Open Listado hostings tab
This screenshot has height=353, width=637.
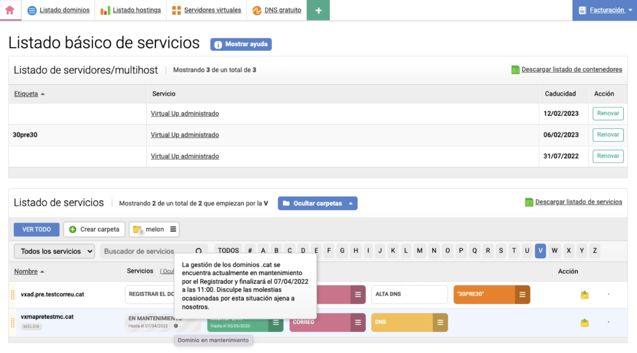pos(131,10)
